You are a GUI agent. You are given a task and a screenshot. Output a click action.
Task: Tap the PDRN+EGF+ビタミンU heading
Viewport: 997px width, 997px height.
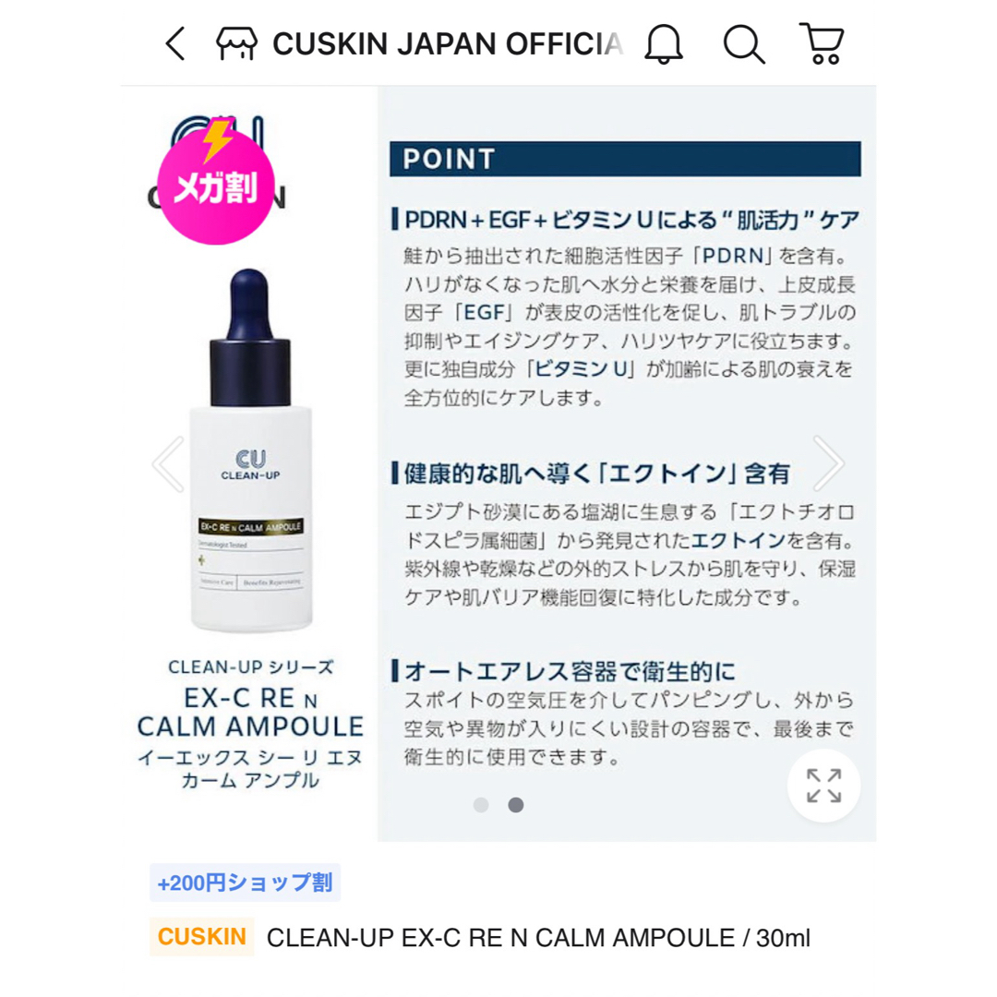pyautogui.click(x=626, y=220)
